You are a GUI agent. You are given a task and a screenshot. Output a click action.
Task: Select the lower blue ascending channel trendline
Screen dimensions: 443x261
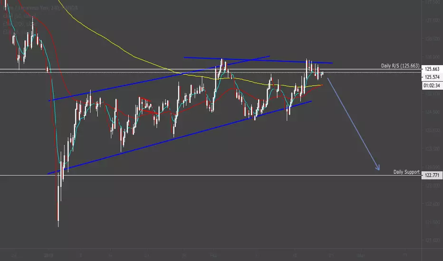(180, 138)
